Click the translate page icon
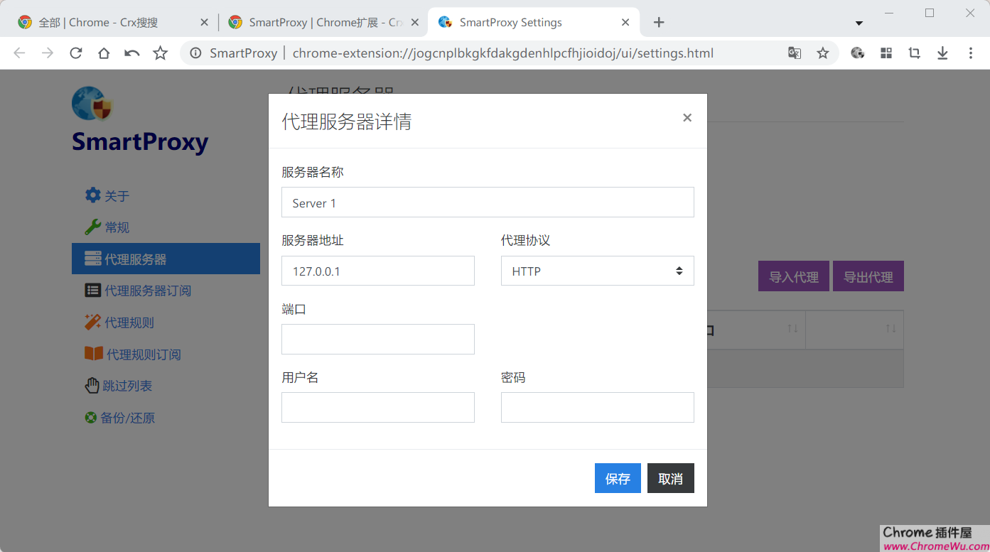 point(795,53)
